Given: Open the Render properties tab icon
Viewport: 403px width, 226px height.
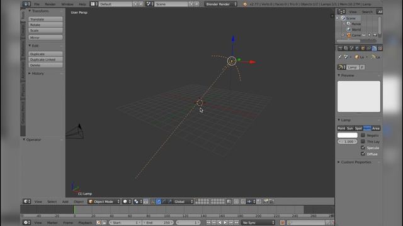Looking at the screenshot, I should pos(340,48).
